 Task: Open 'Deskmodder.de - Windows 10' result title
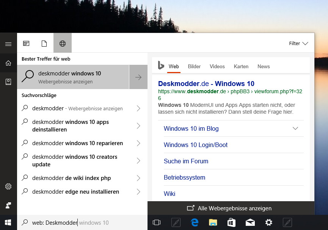(206, 84)
